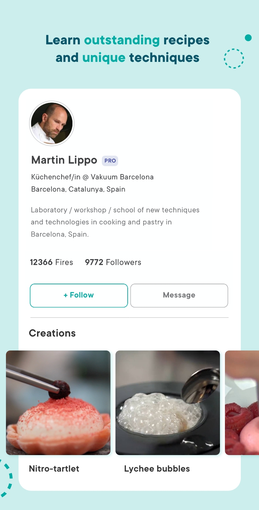The image size is (259, 510).
Task: Click the Creations section heading
Action: 52,333
